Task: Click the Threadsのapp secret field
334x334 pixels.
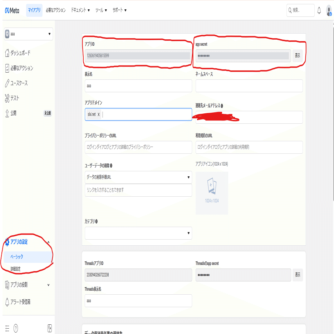Action: [243, 275]
